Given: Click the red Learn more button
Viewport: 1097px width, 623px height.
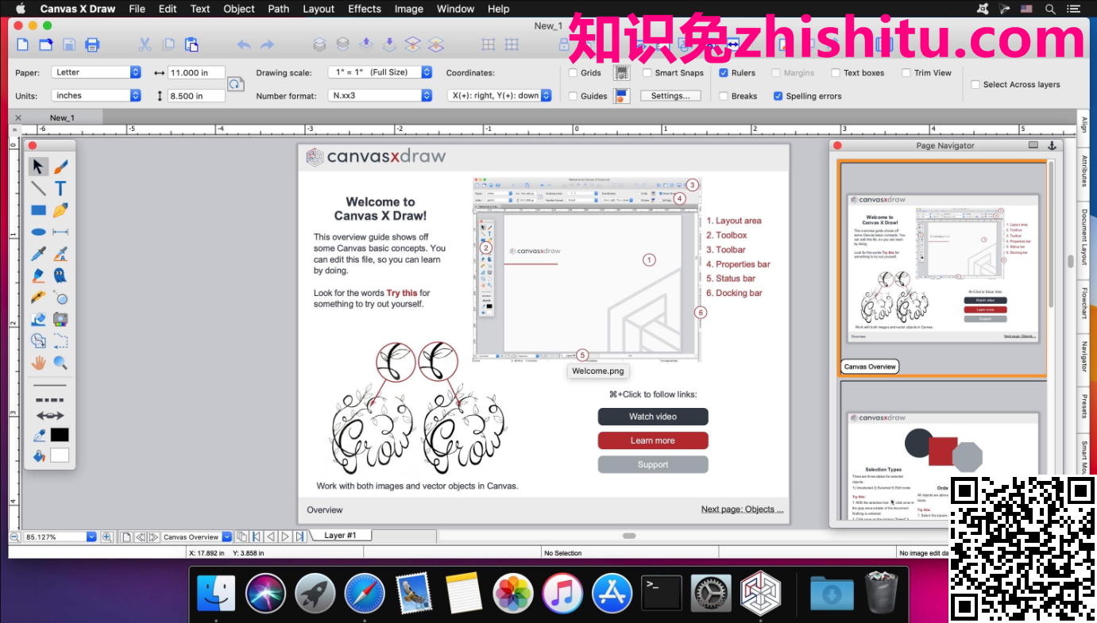Looking at the screenshot, I should click(x=653, y=440).
